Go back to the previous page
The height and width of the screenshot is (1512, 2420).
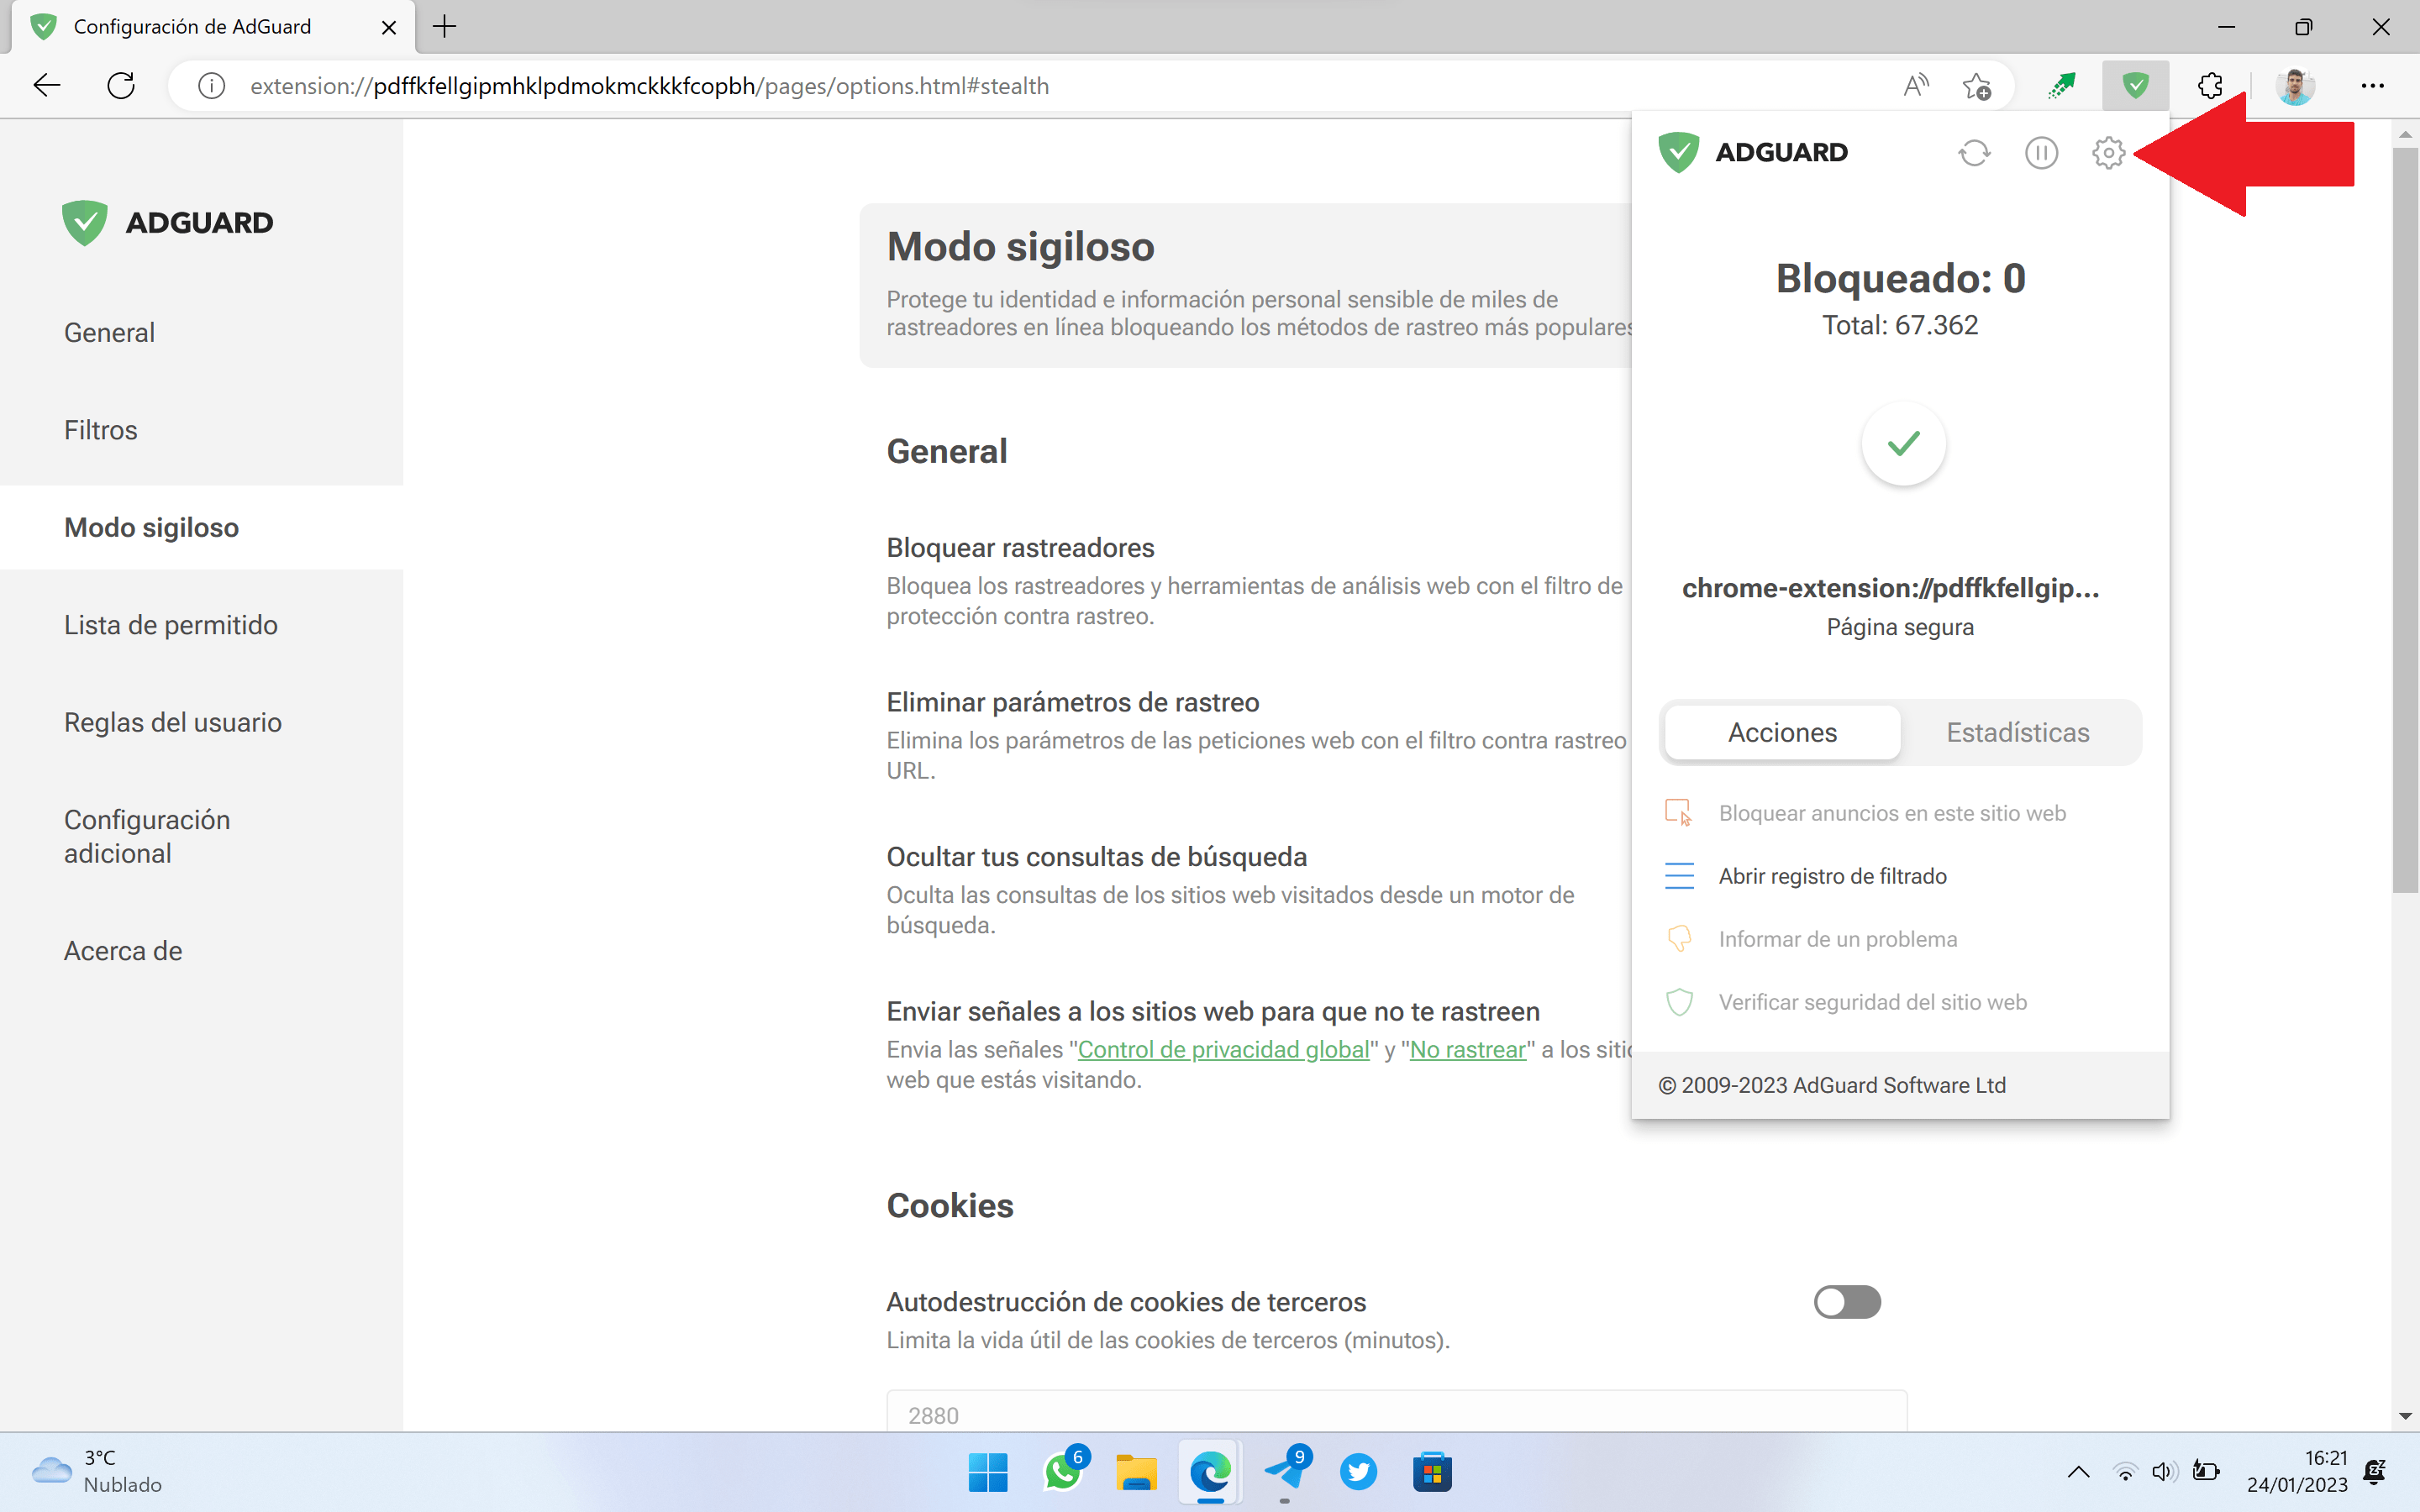pyautogui.click(x=47, y=86)
